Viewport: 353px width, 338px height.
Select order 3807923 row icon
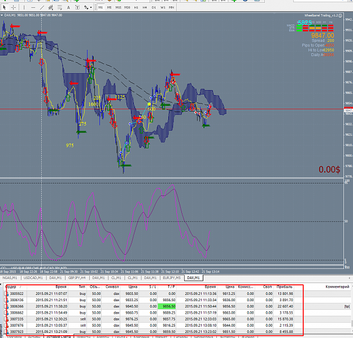pyautogui.click(x=6, y=332)
